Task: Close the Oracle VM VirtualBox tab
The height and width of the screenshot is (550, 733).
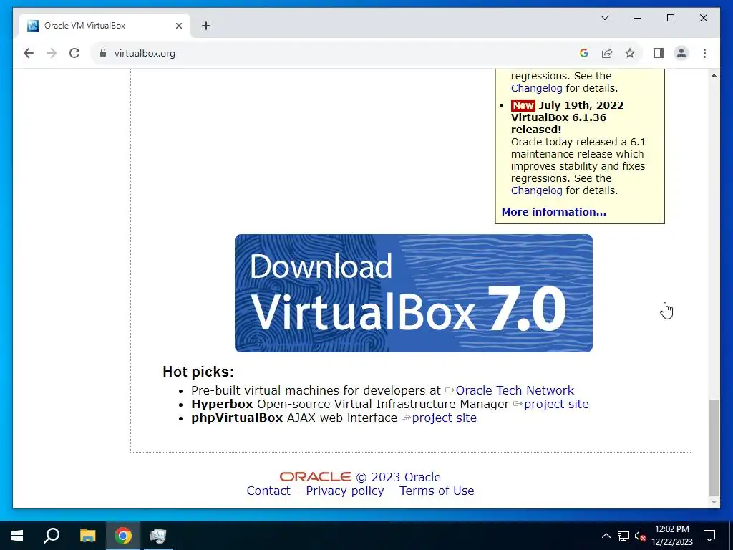Action: (178, 26)
